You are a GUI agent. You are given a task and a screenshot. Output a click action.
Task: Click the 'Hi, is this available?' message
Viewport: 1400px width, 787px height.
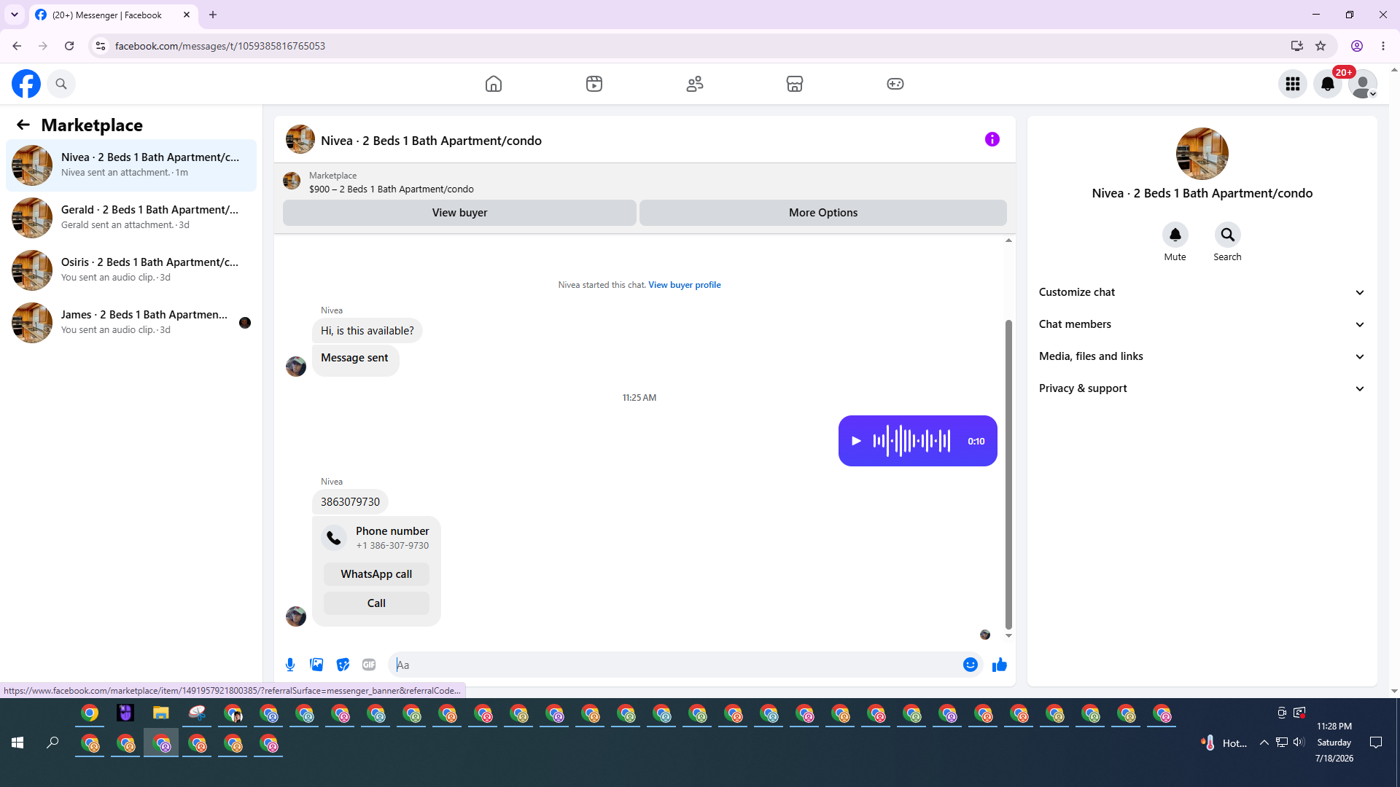point(367,331)
